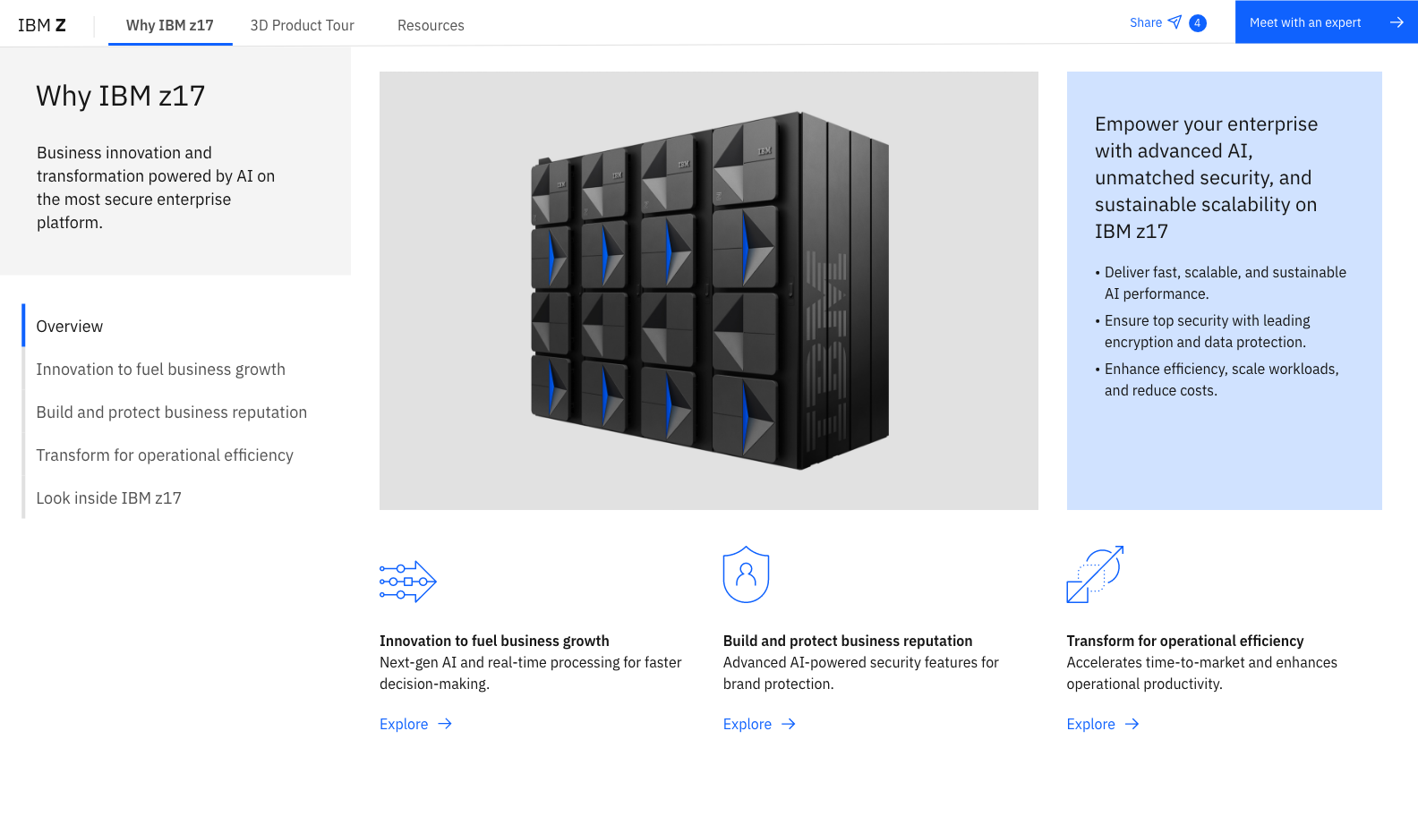Click the Ensure top security bullet
Image resolution: width=1418 pixels, height=816 pixels.
tap(1203, 331)
